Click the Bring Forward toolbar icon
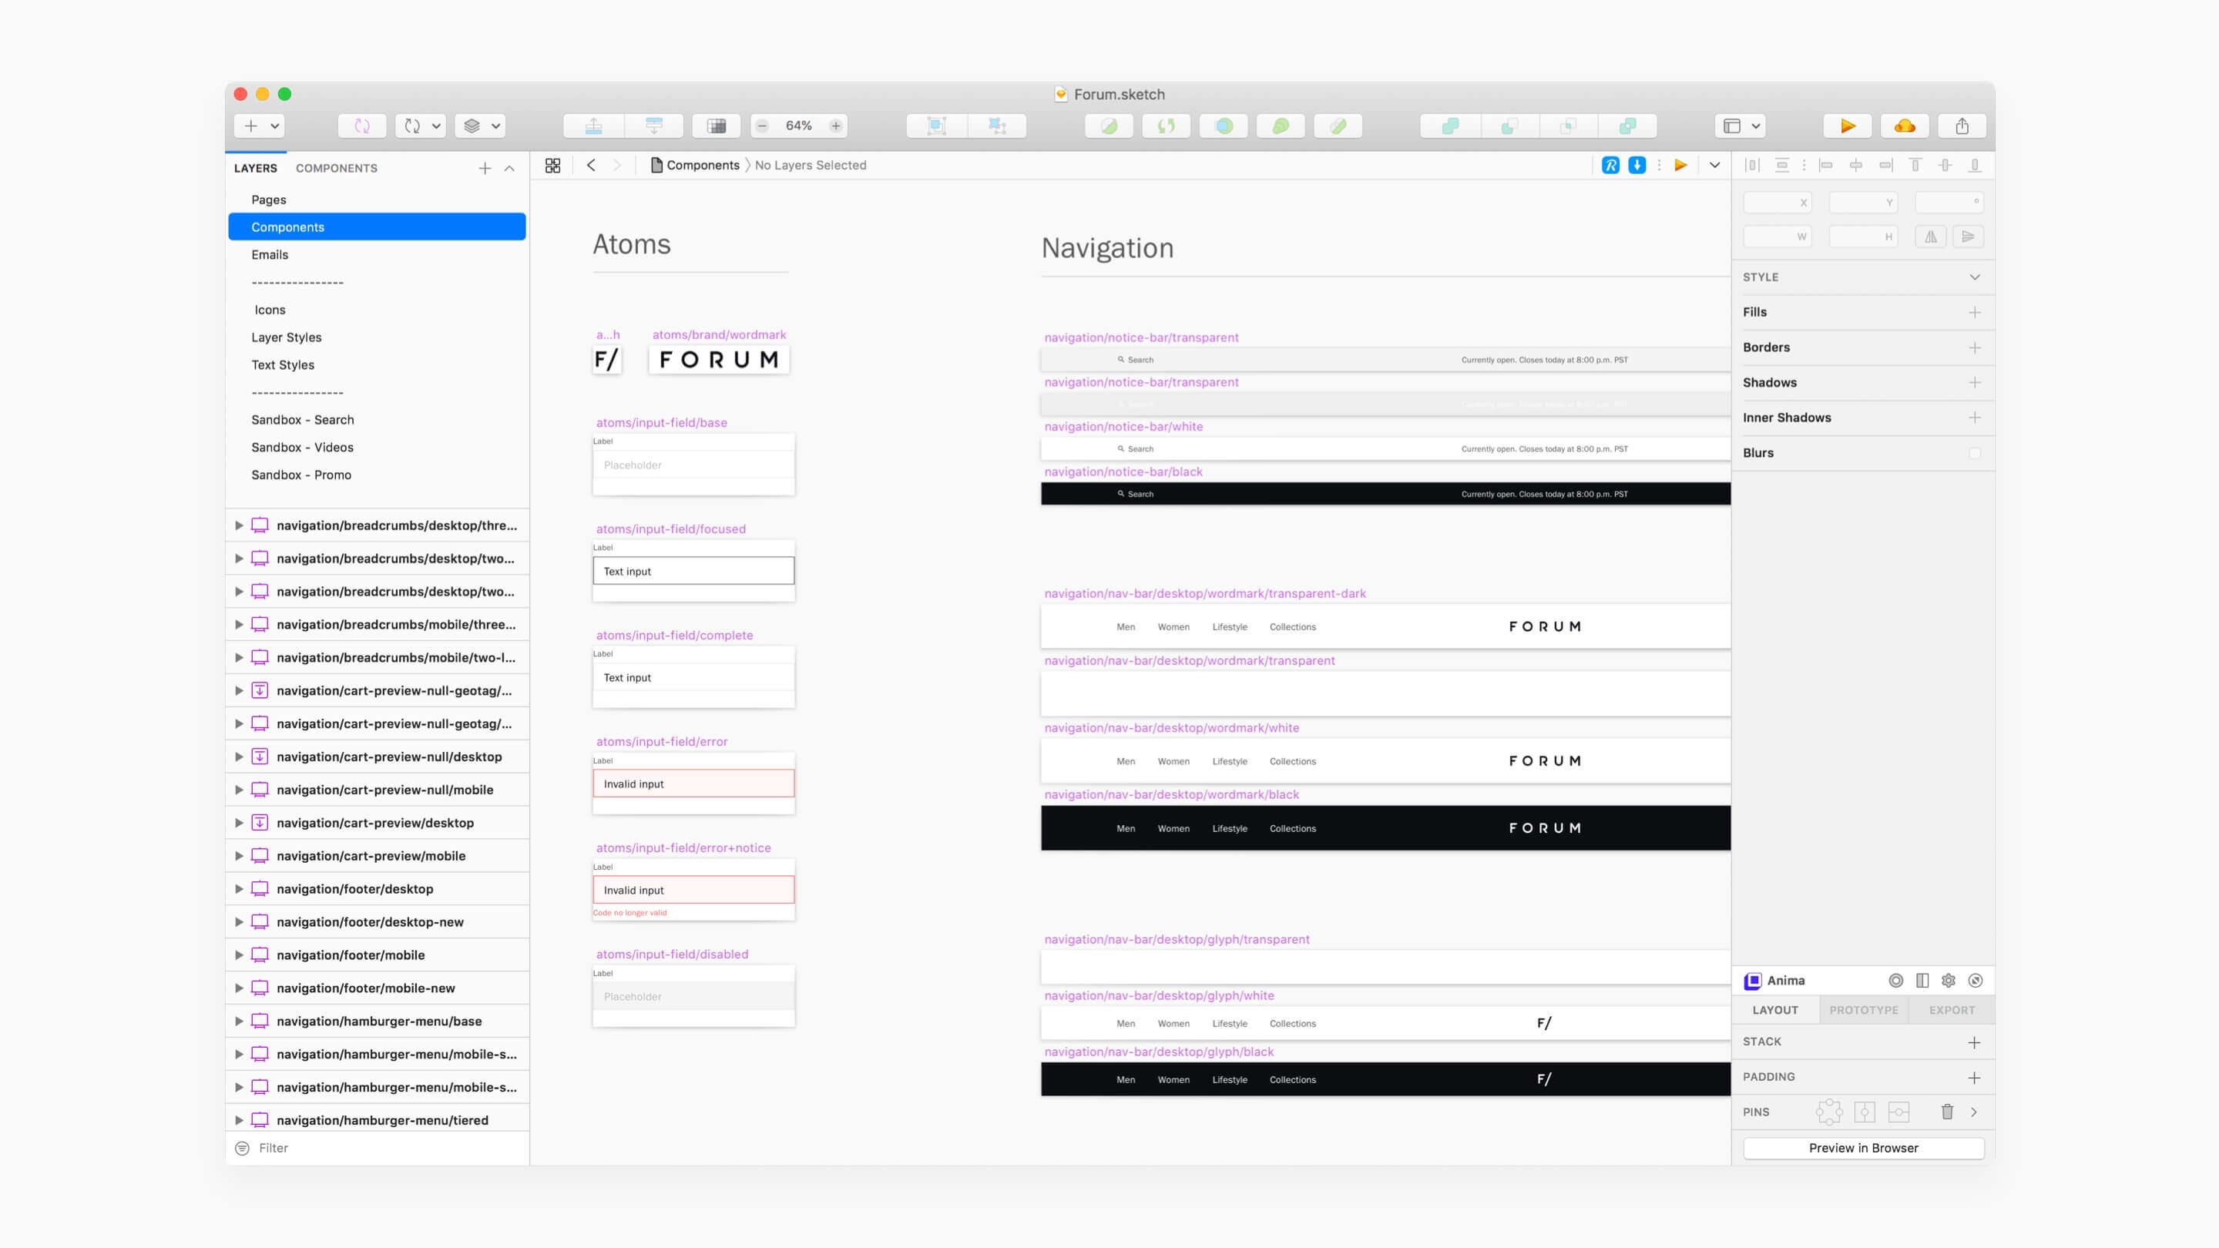2219x1248 pixels. click(x=593, y=126)
